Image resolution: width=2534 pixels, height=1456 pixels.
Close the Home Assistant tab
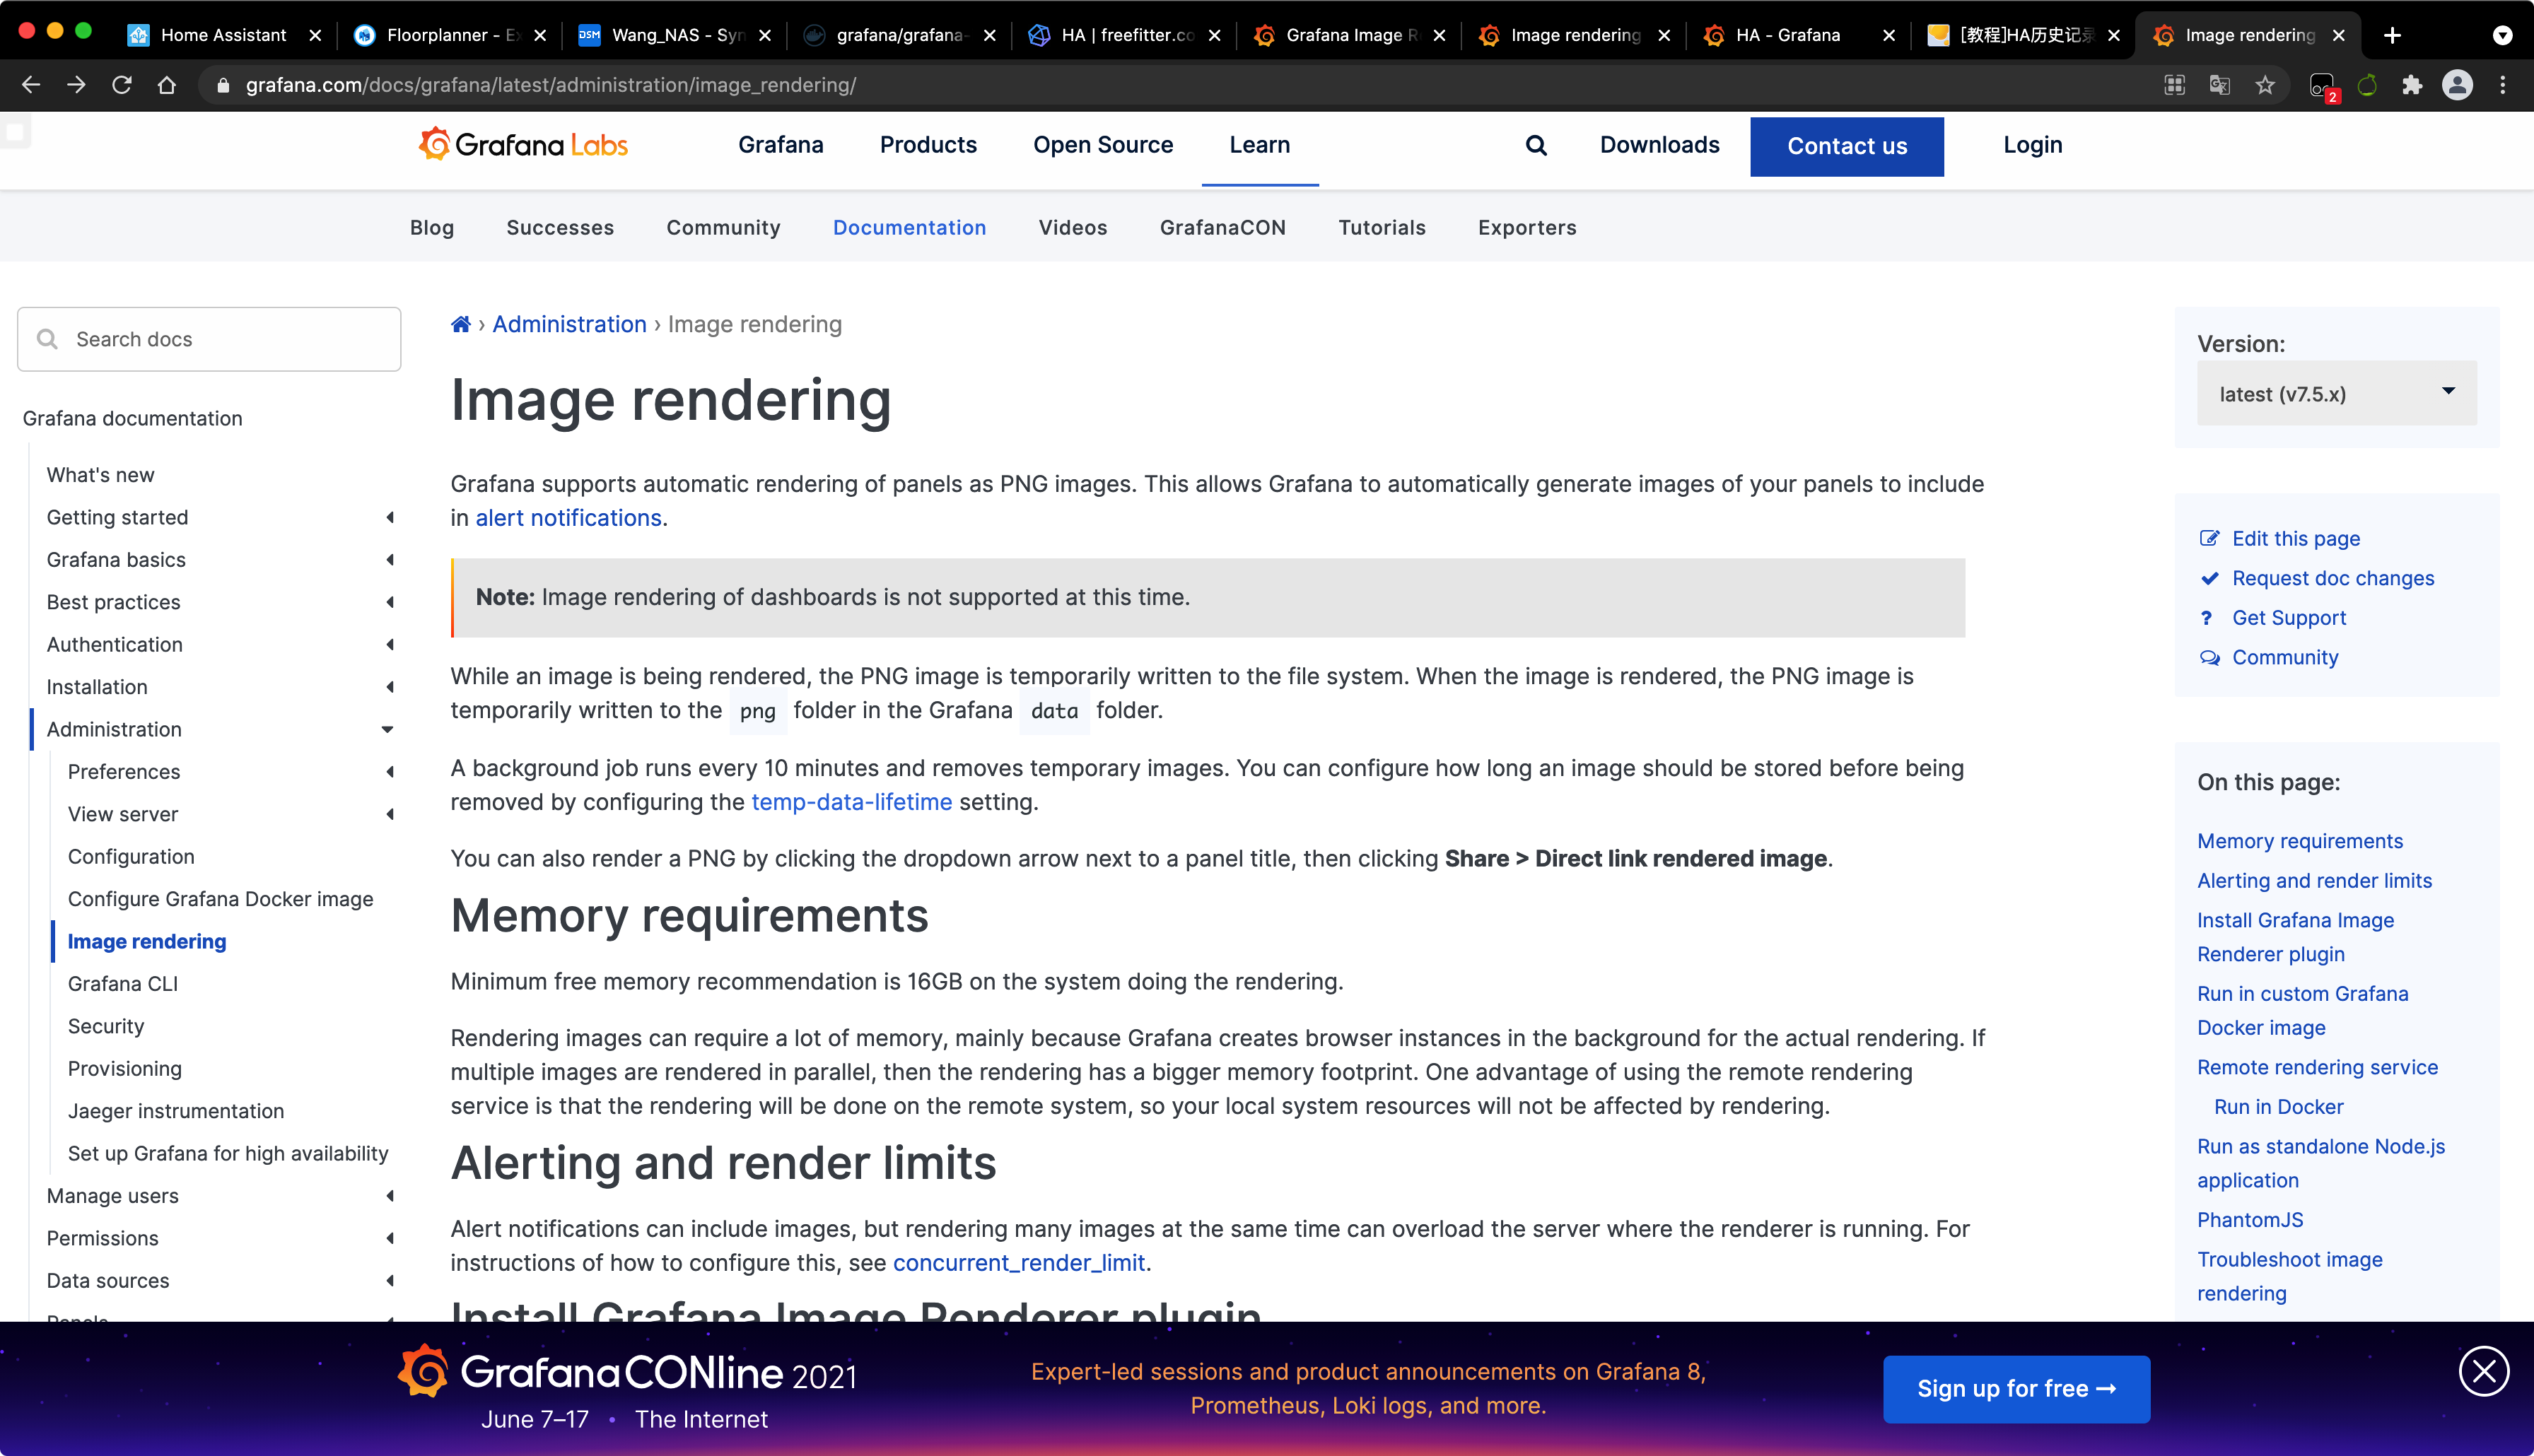point(315,35)
